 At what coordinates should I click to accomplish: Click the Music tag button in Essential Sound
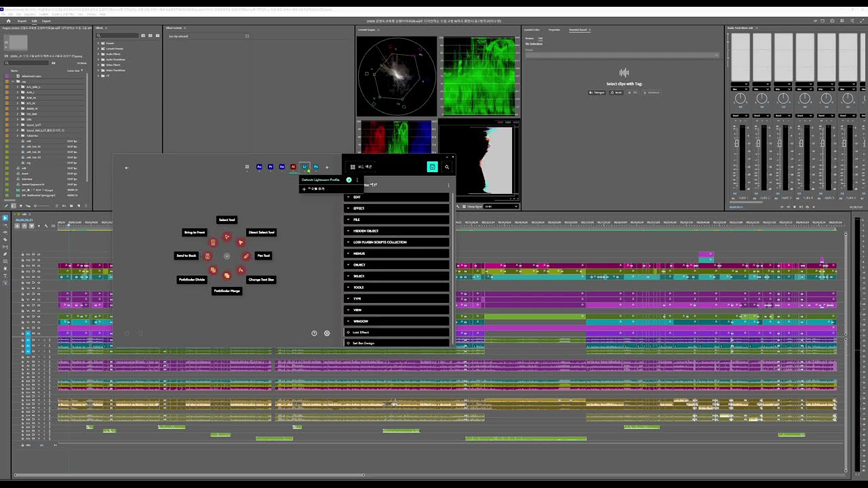[x=616, y=92]
